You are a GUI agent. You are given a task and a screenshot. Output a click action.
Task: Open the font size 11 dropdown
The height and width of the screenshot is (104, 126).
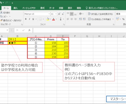56,14
